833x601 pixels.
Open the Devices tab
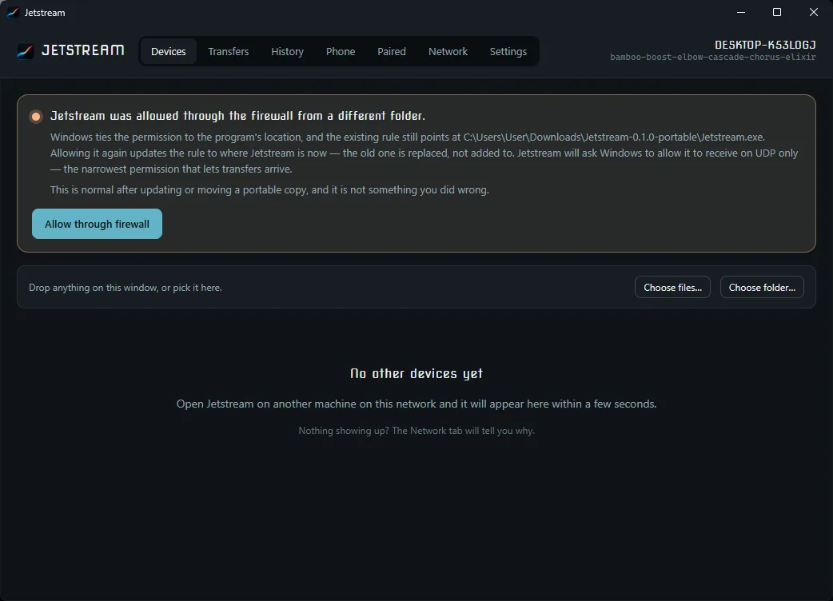click(x=168, y=51)
